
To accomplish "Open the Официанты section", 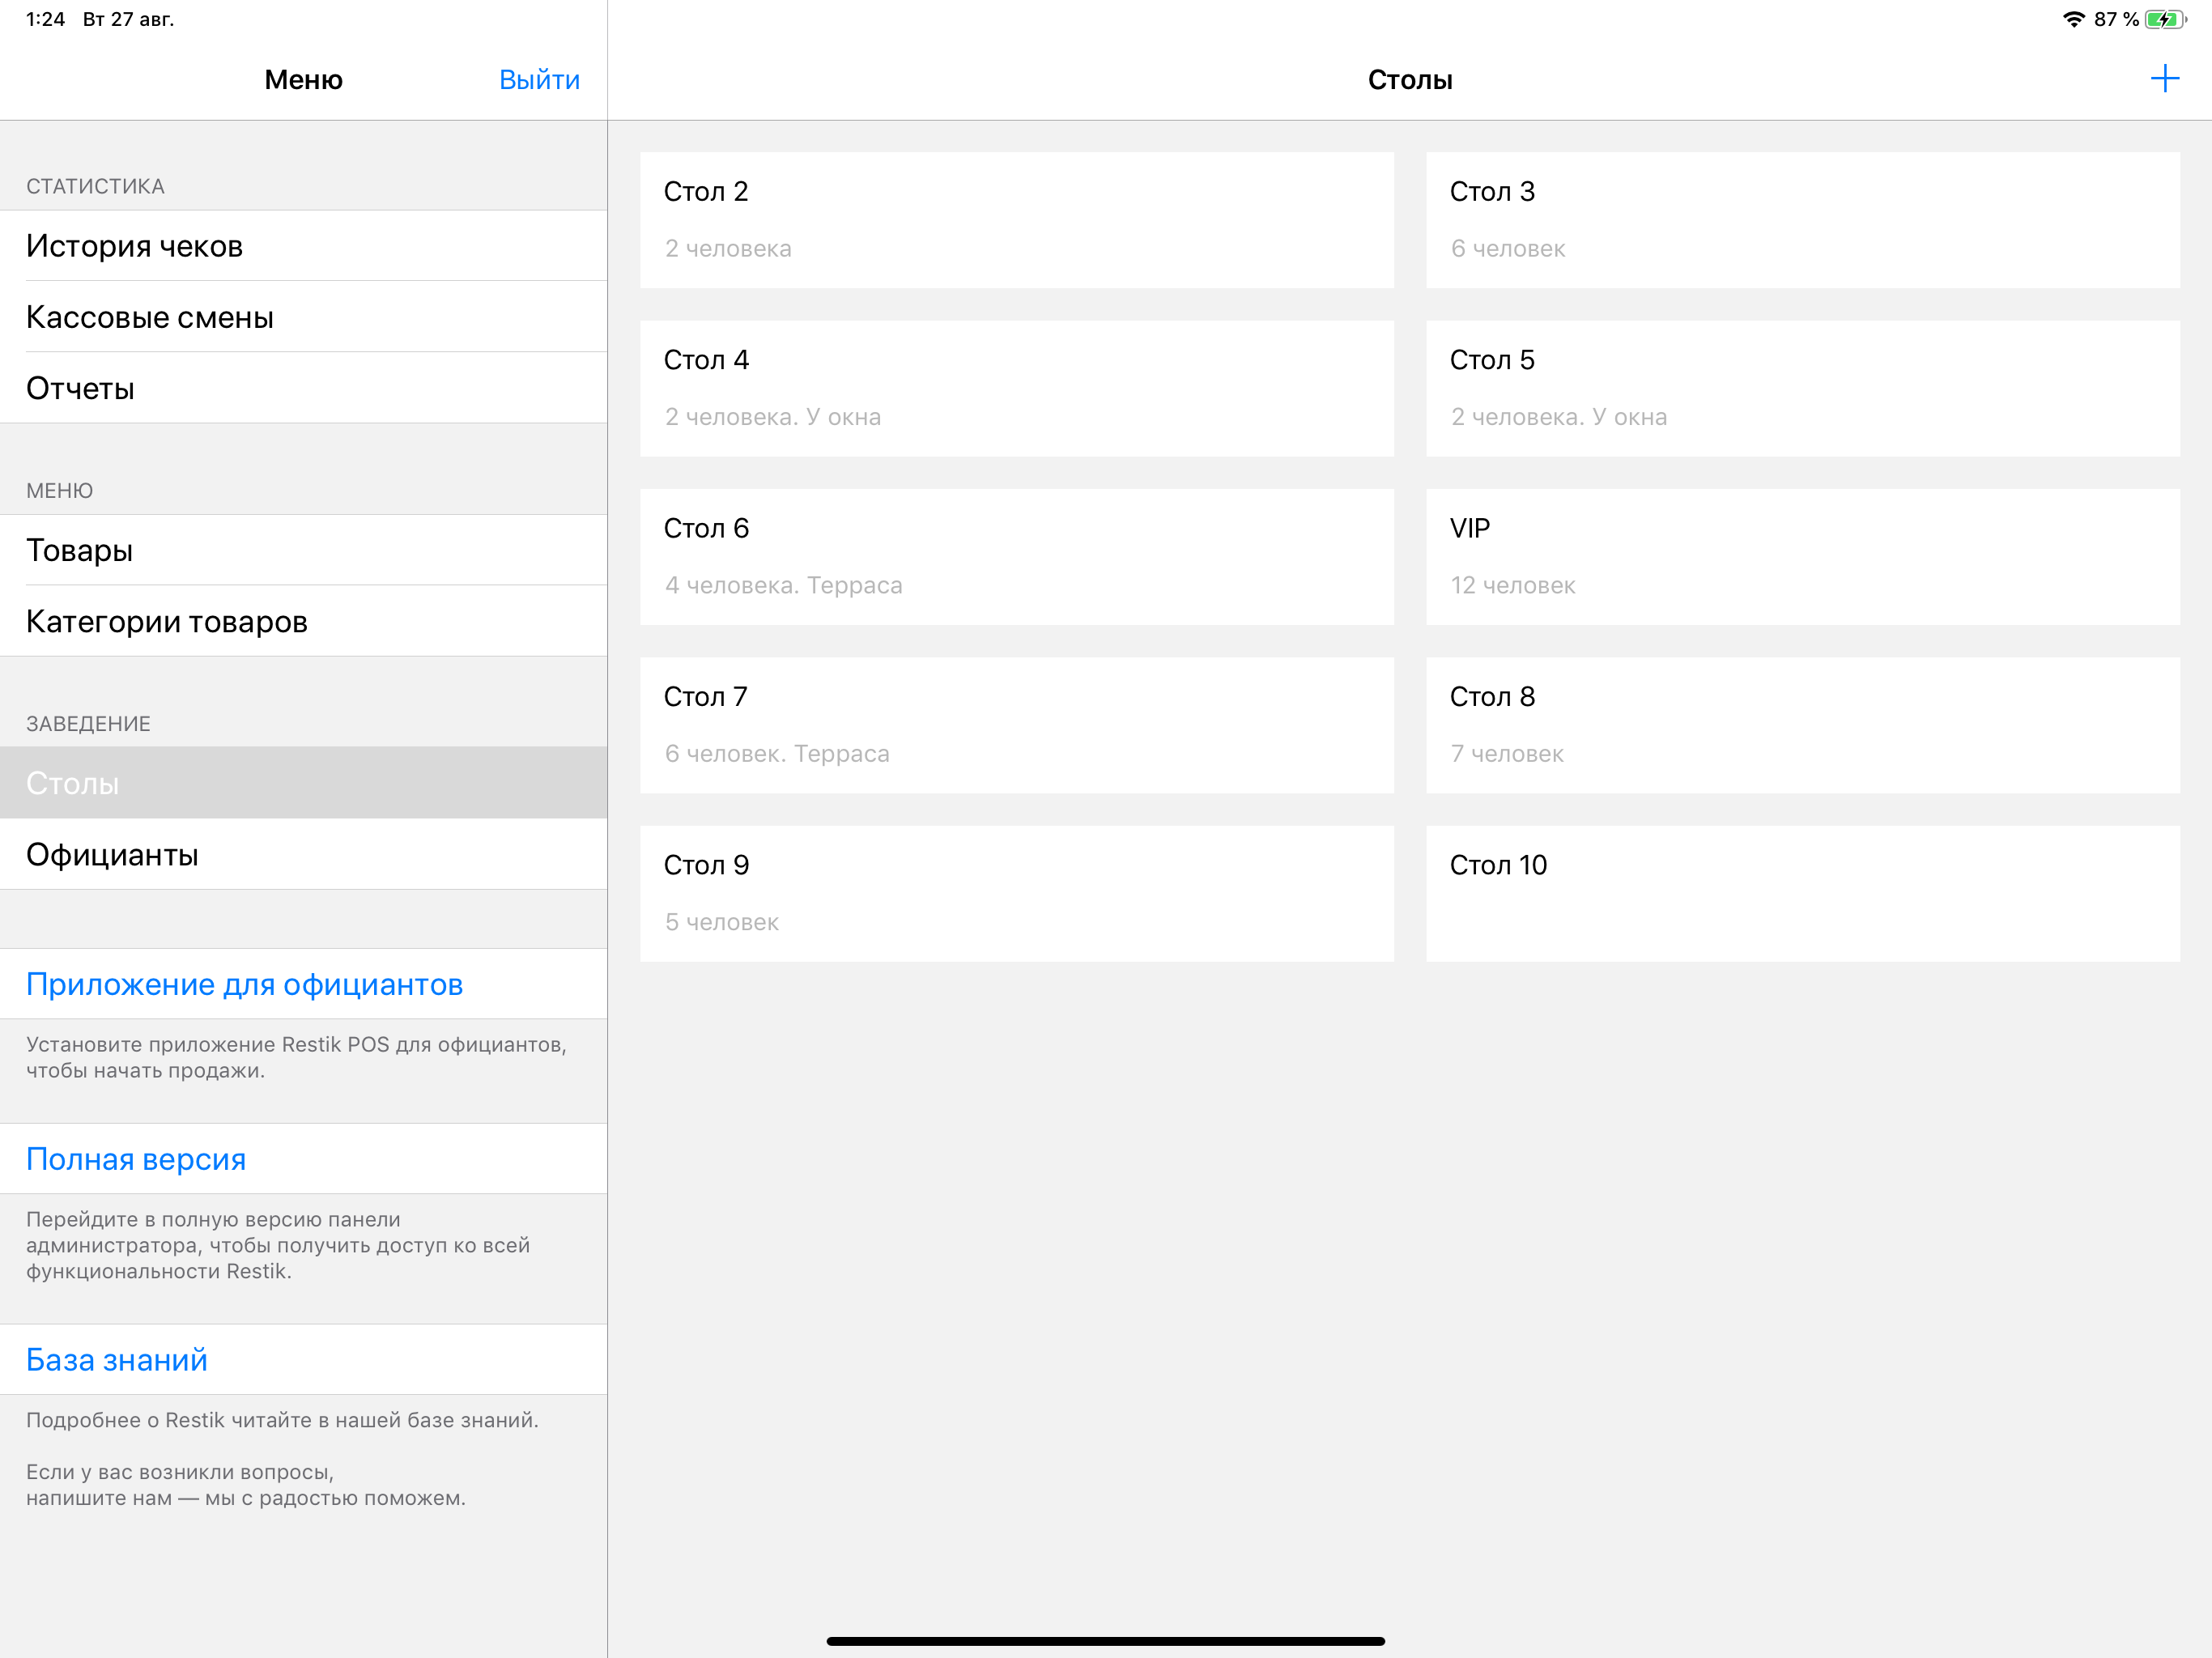I will (x=303, y=854).
